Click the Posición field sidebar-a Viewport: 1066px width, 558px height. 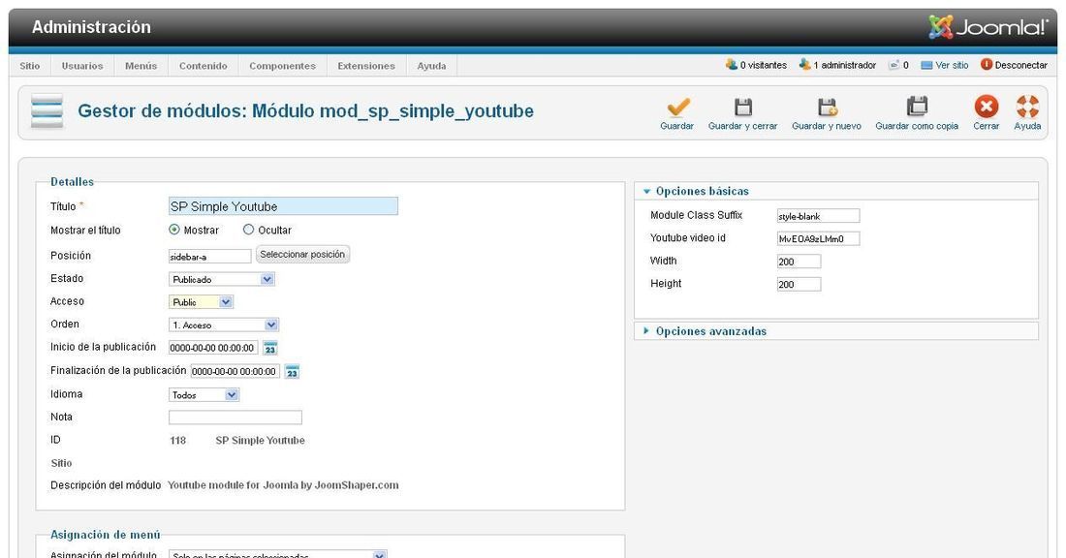pos(210,257)
